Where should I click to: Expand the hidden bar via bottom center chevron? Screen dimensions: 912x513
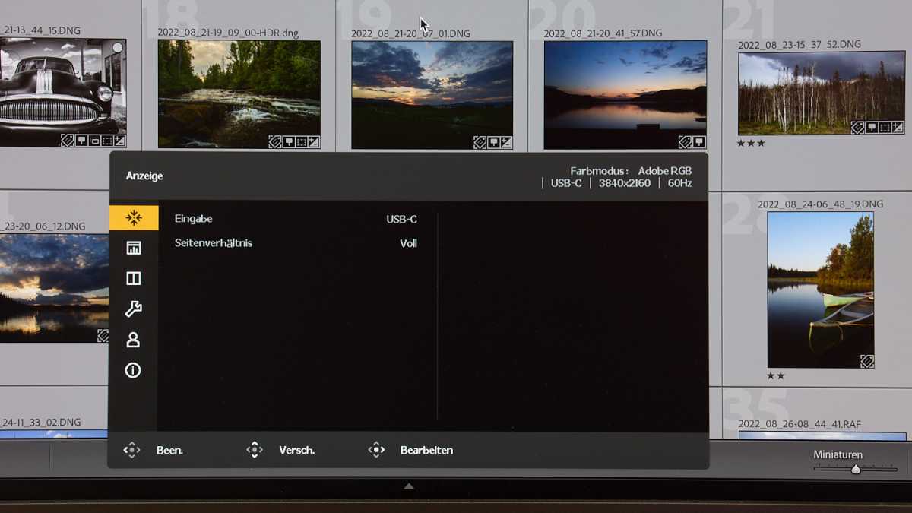409,486
